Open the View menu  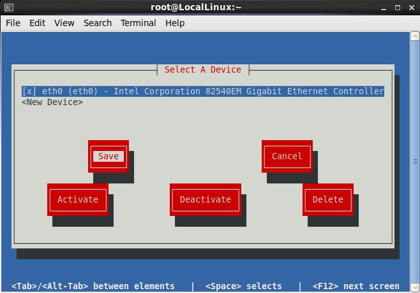pos(64,23)
